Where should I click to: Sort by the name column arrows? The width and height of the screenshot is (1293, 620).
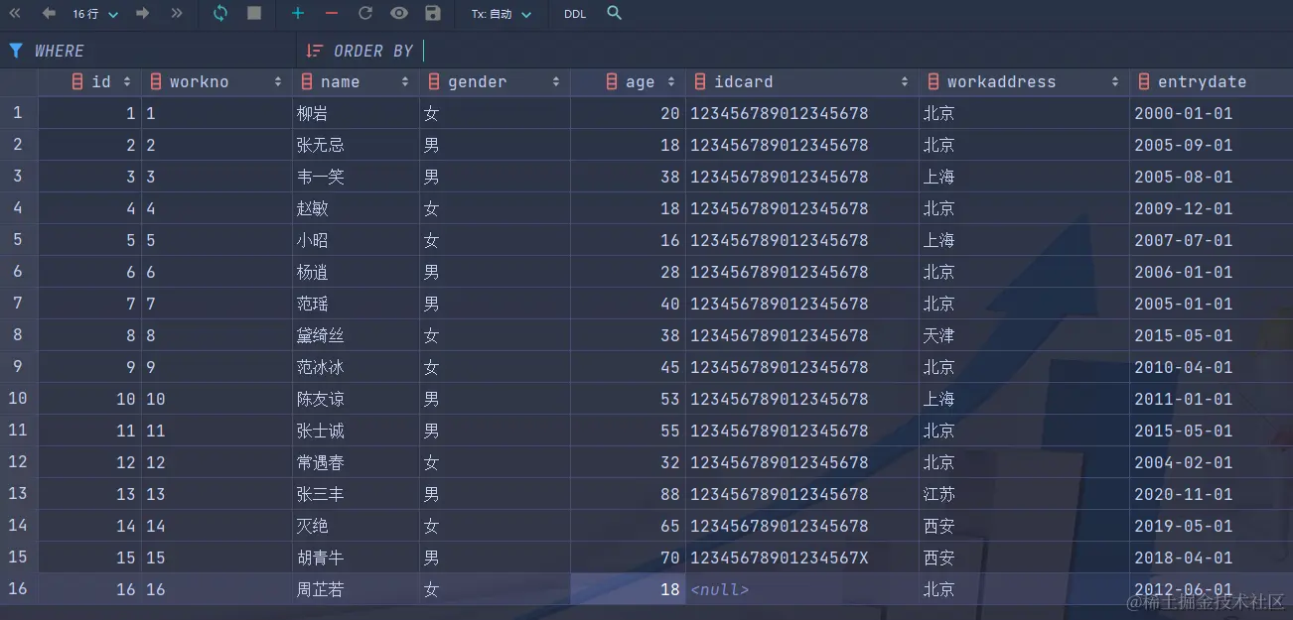pos(405,82)
